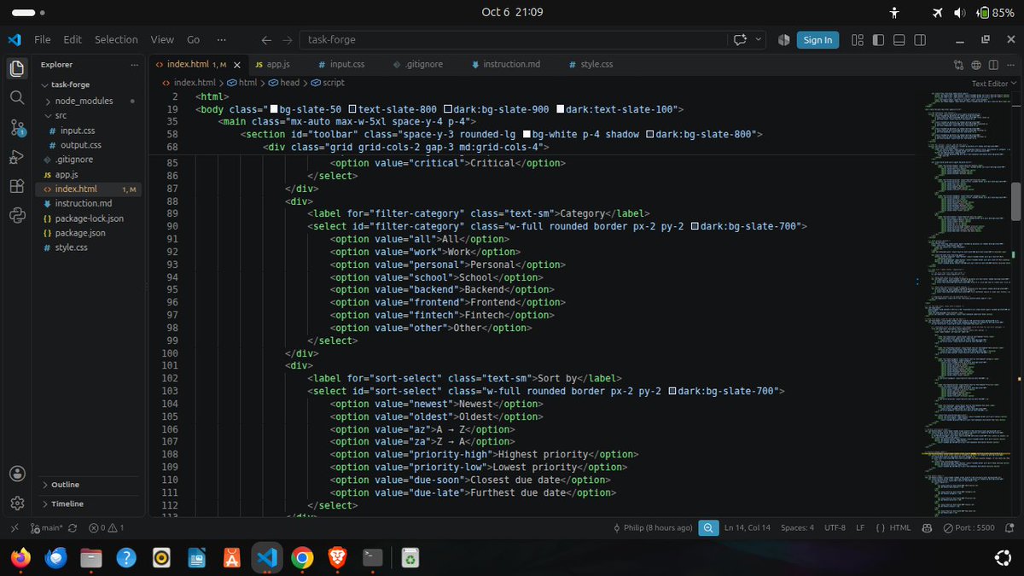The image size is (1024, 576).
Task: Open Explorer panel ellipsis actions menu
Action: point(134,65)
